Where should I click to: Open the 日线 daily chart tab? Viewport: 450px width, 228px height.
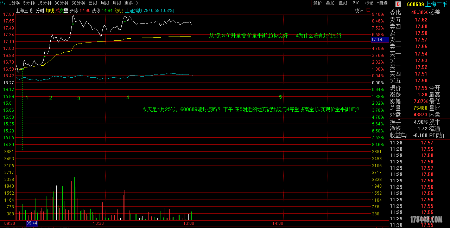(93, 3)
